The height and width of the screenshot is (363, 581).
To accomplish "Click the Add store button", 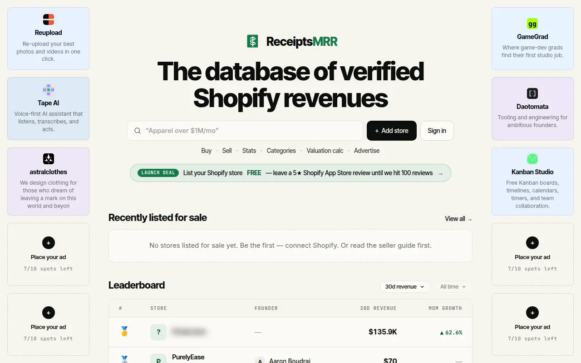I will 392,131.
